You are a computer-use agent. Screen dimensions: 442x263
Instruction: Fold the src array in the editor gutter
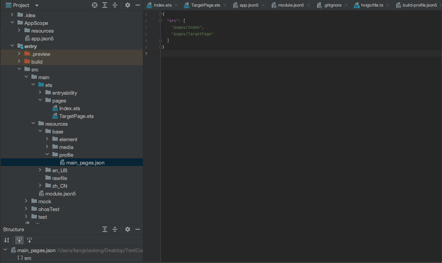[x=160, y=21]
